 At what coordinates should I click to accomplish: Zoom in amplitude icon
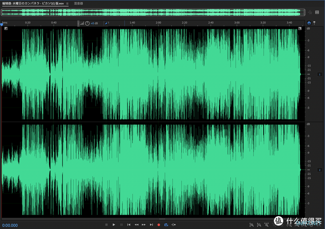251,225
